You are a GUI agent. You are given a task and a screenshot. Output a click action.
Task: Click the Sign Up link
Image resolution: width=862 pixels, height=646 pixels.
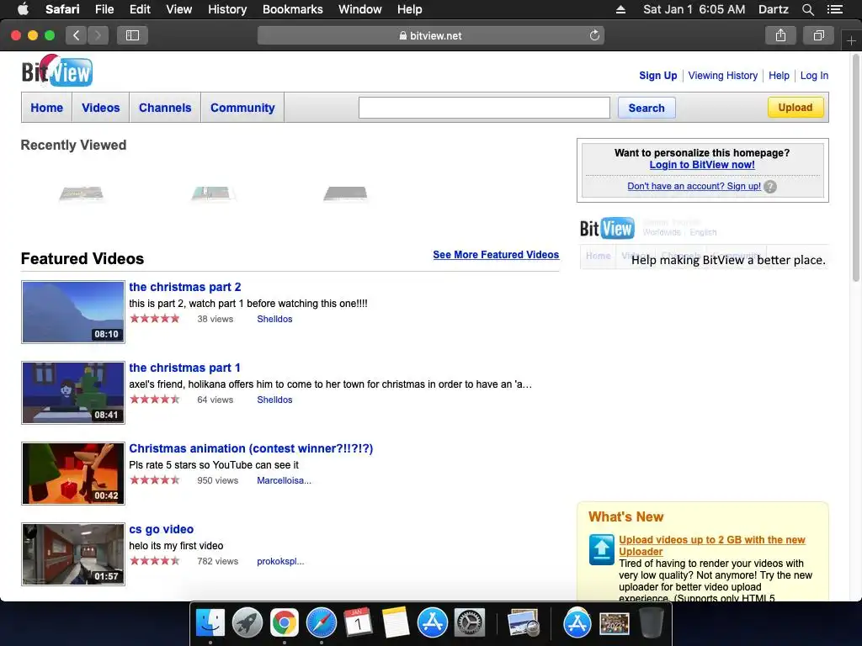(658, 75)
